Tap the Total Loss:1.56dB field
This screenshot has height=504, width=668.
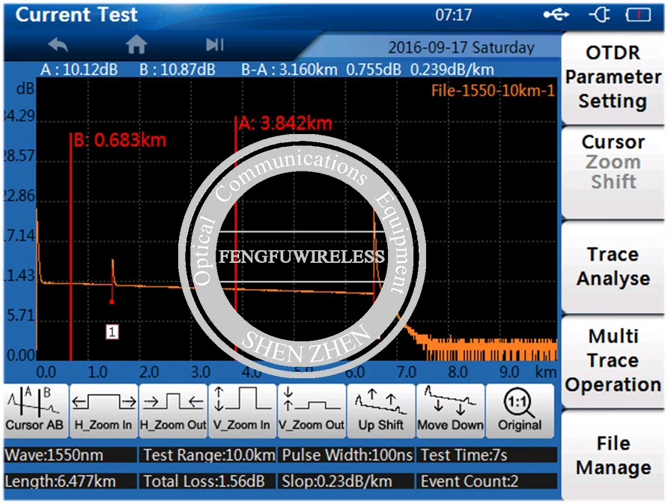click(209, 482)
